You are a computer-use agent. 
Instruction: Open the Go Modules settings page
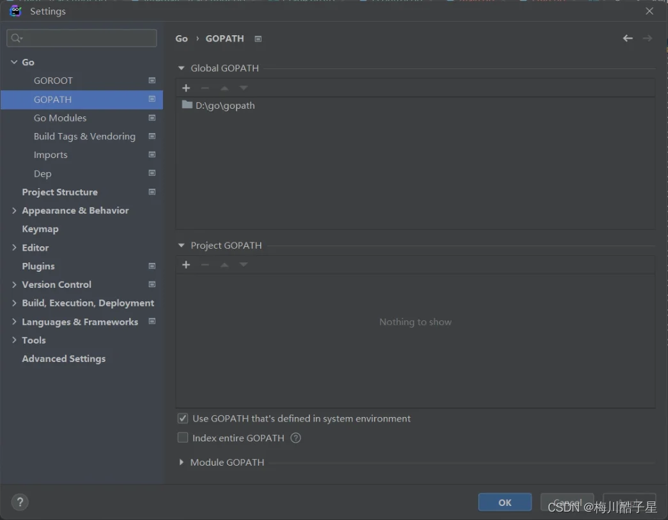pos(60,118)
